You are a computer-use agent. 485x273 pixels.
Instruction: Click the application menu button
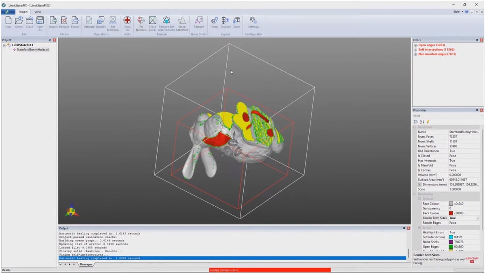8,12
